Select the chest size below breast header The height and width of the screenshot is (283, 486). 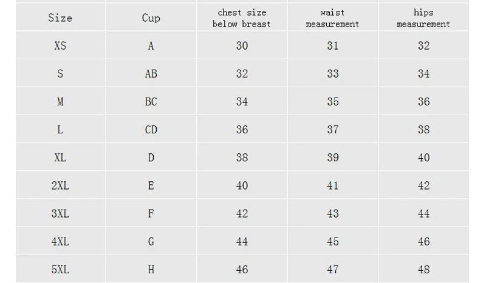coord(242,18)
